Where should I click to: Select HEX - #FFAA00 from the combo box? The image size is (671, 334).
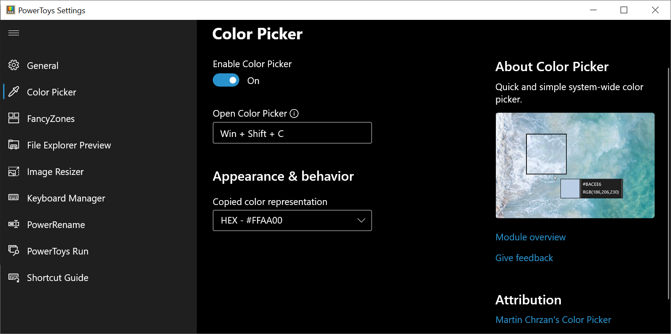[x=292, y=220]
